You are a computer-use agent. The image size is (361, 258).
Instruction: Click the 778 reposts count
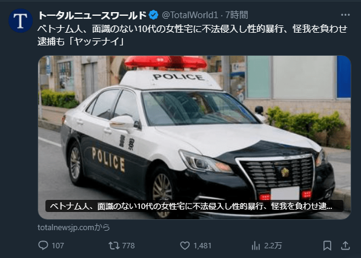tap(128, 245)
